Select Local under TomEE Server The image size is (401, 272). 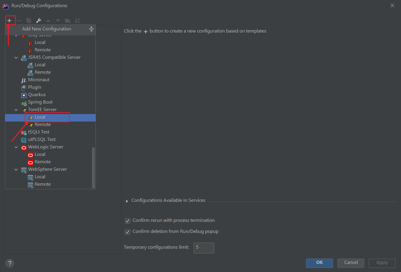[x=50, y=117]
